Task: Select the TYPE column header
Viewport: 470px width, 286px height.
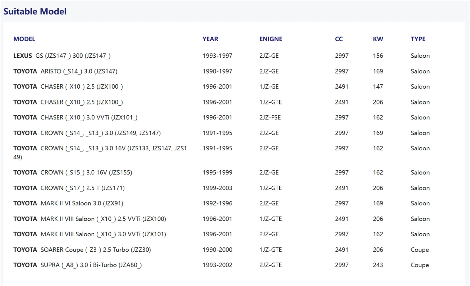Action: pos(418,39)
